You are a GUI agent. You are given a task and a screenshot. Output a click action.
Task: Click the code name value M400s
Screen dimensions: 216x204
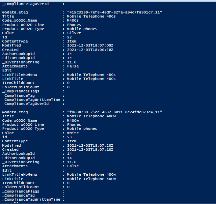[x=73, y=21]
